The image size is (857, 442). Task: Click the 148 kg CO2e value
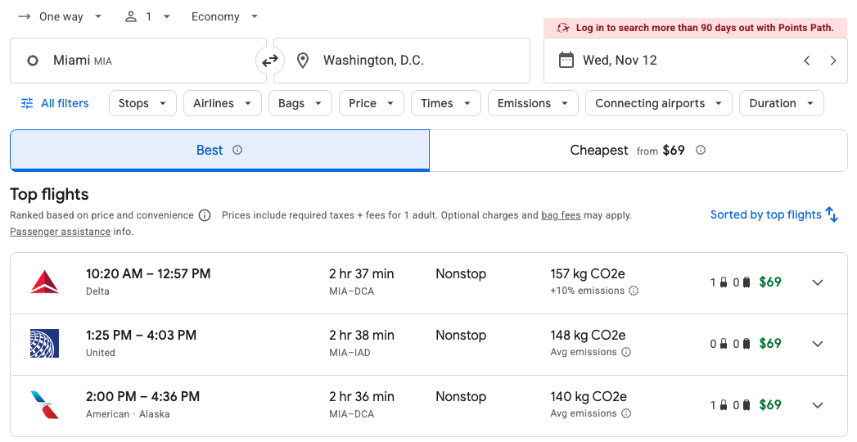click(x=588, y=336)
